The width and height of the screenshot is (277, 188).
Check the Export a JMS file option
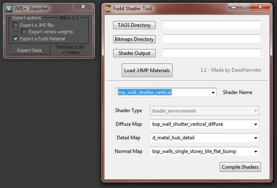[x=15, y=25]
